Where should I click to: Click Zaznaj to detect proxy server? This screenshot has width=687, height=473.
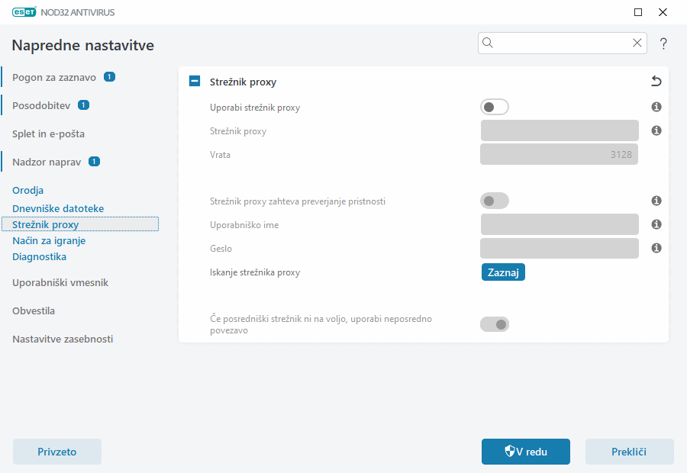[503, 272]
